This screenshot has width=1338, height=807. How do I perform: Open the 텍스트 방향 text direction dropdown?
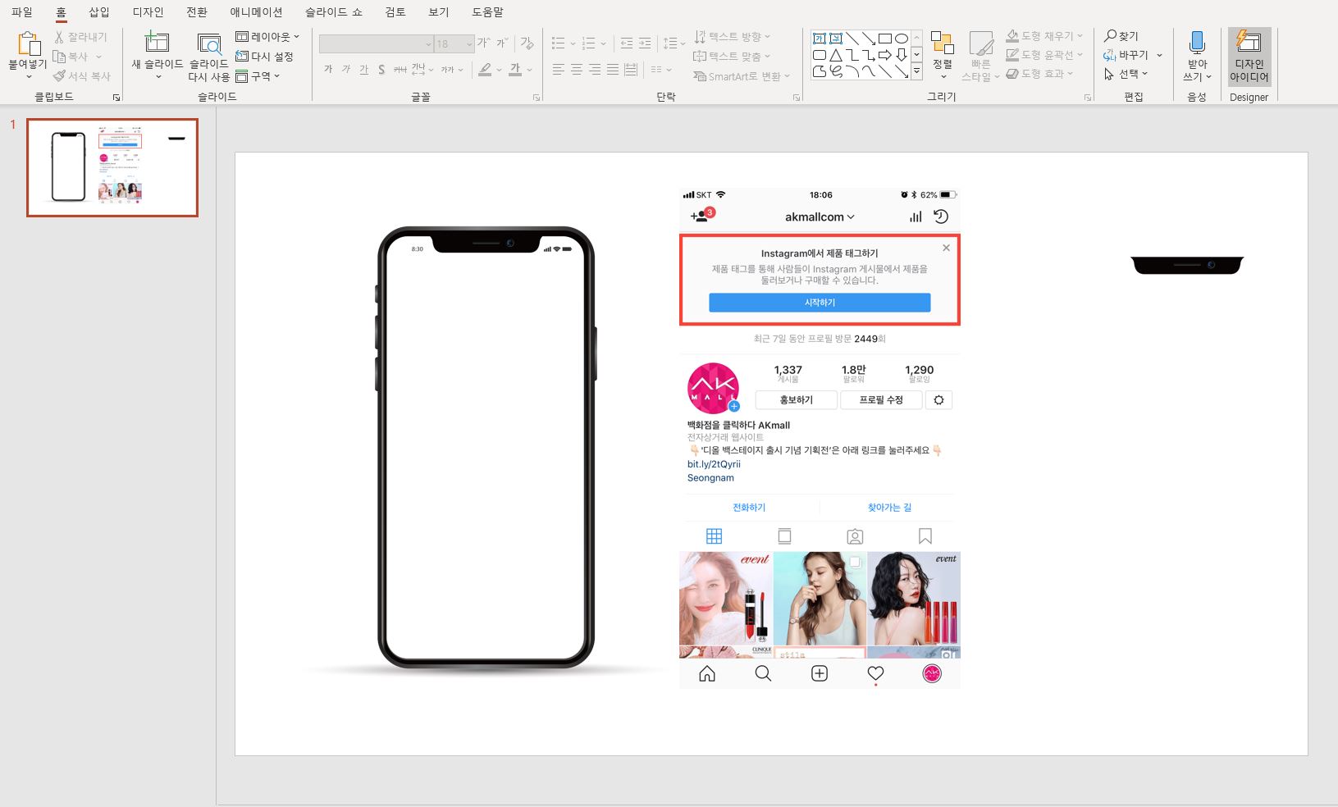pyautogui.click(x=732, y=37)
